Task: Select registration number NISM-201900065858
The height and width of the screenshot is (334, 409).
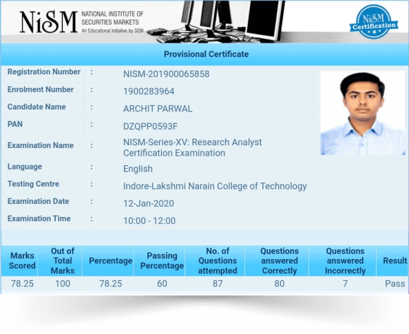Action: (x=166, y=74)
